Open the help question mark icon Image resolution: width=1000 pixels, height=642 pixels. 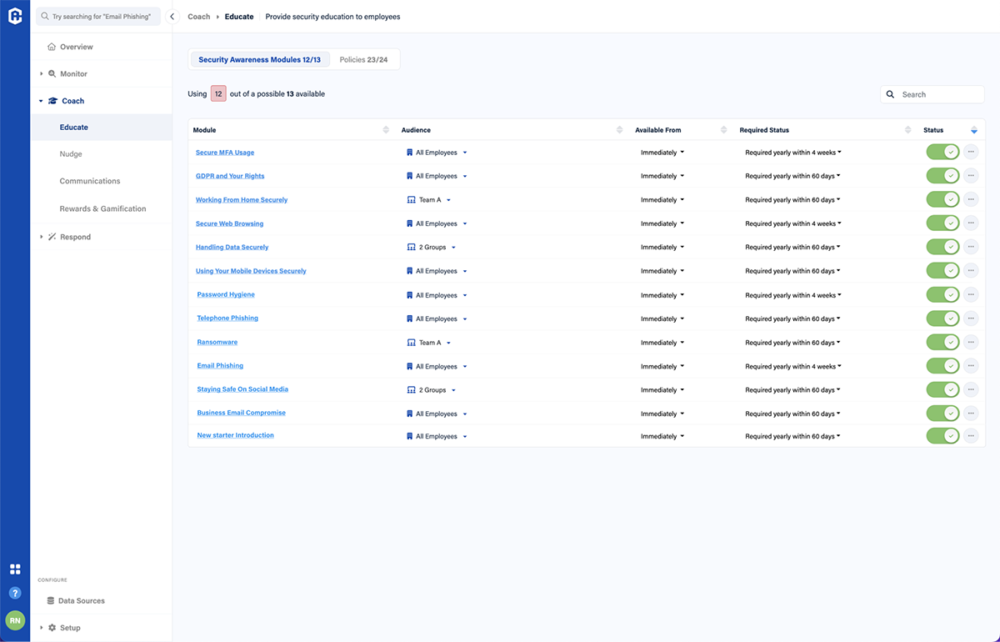[x=15, y=593]
